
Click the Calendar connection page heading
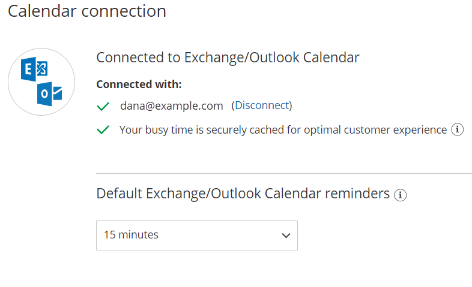(87, 11)
